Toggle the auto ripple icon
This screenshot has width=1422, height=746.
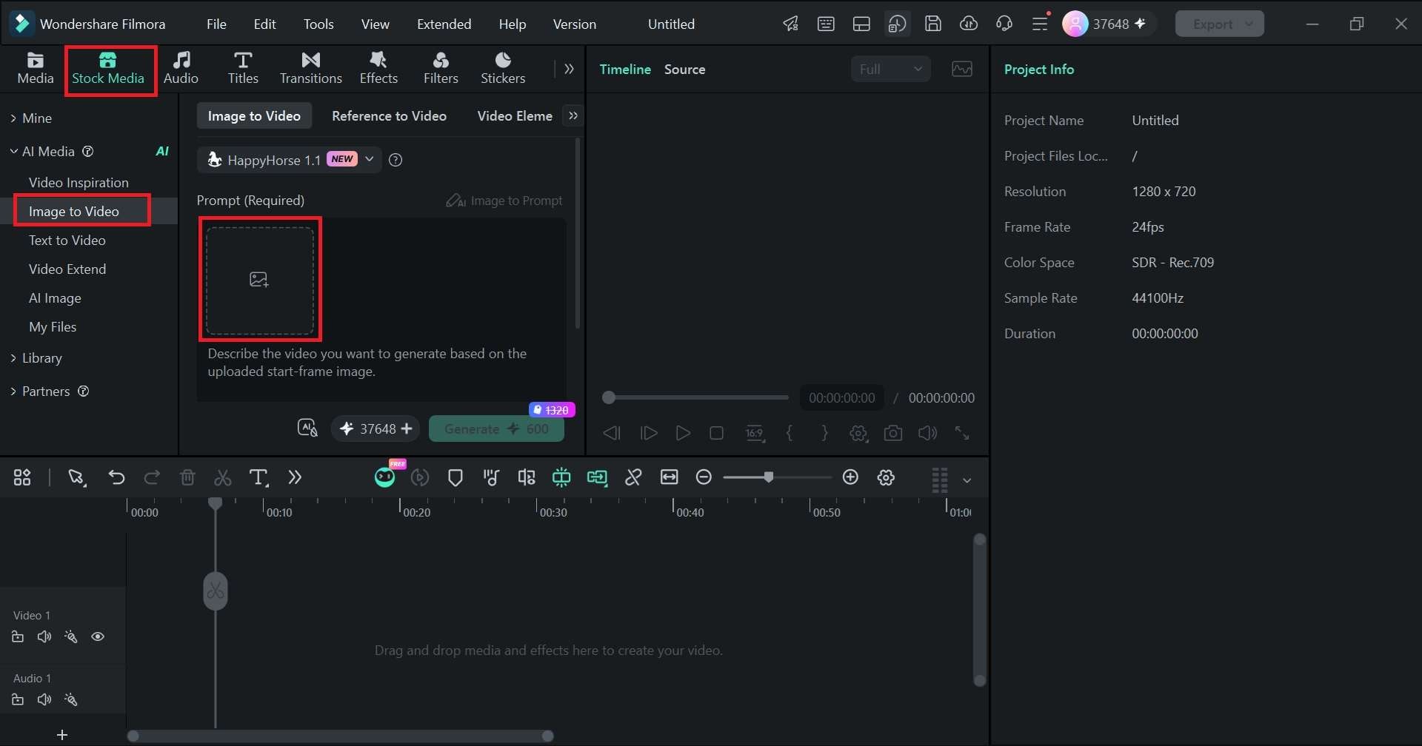pos(597,477)
